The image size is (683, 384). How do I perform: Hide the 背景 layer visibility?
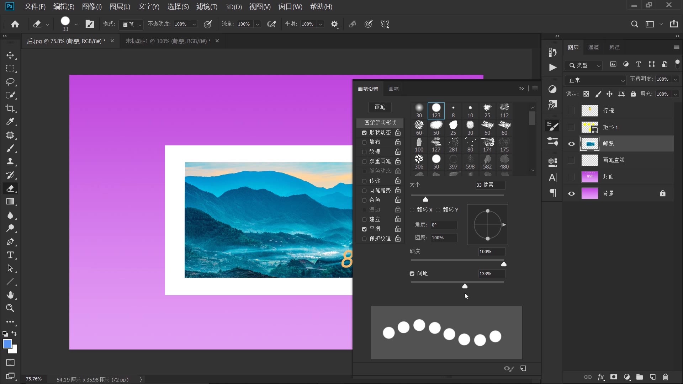tap(571, 193)
